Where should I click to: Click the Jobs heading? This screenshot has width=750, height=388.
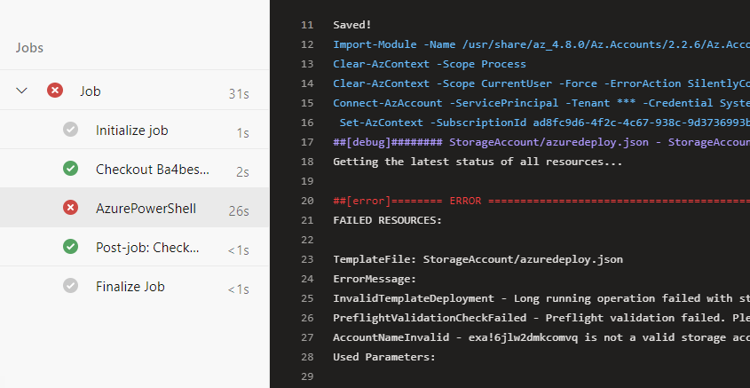[29, 48]
